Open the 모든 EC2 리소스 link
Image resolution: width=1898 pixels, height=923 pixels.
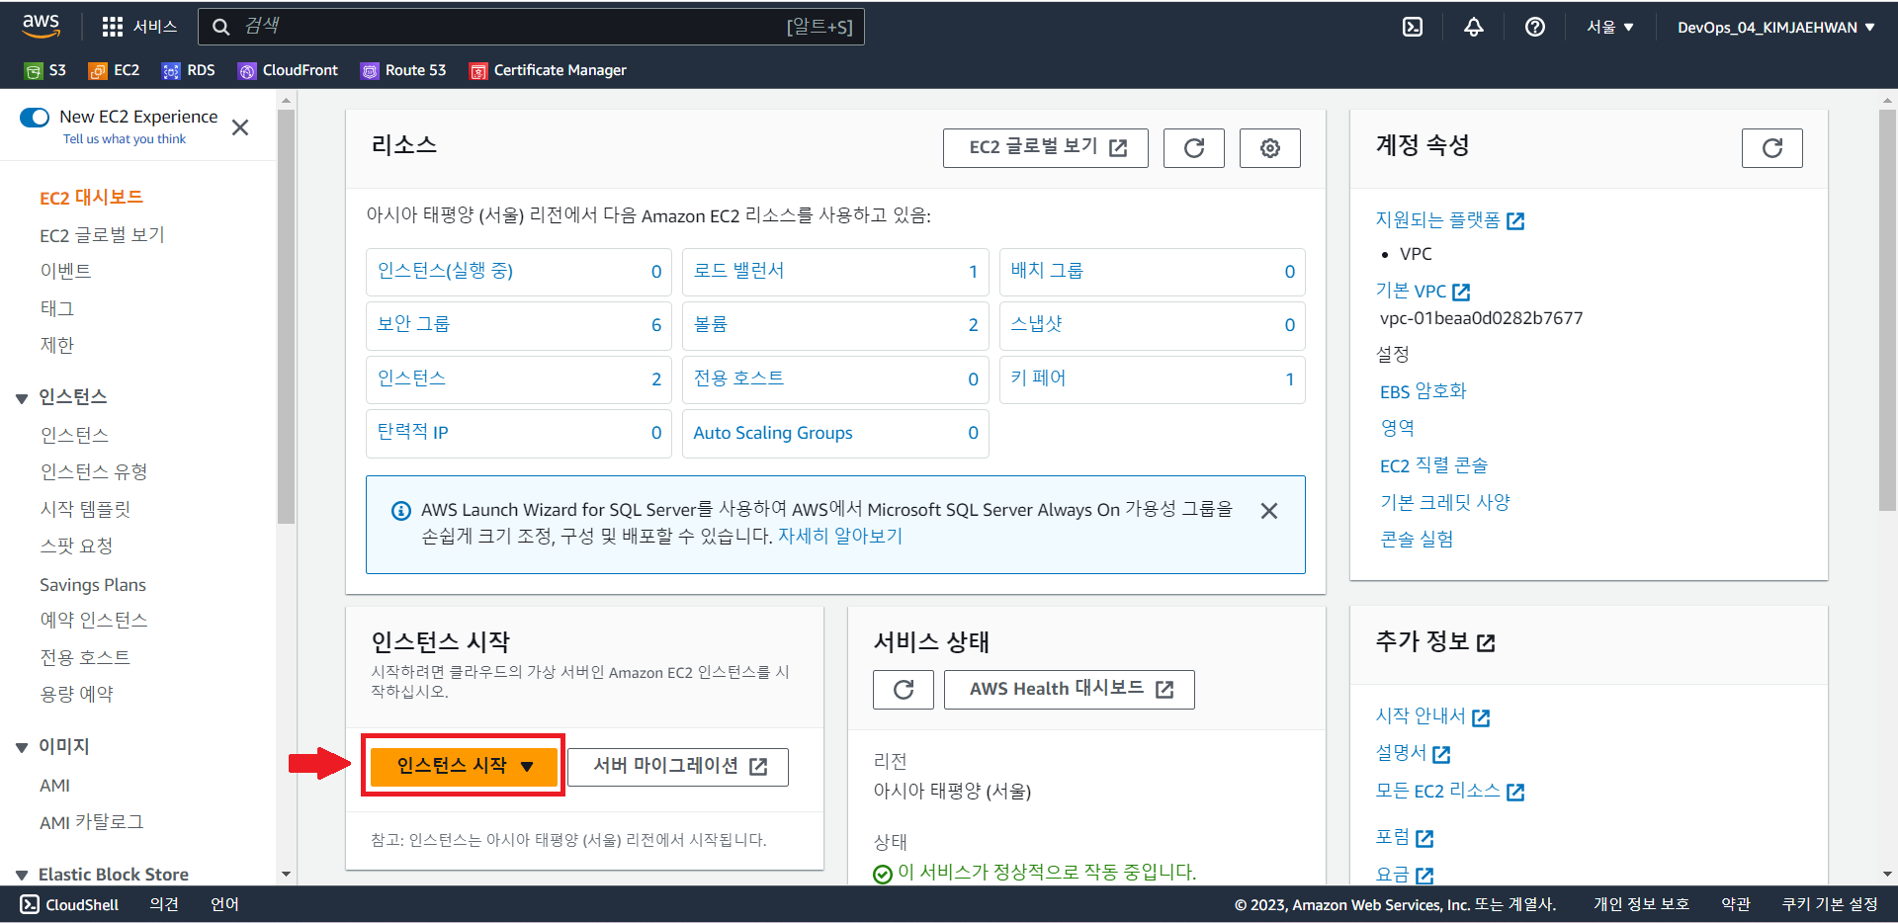point(1449,792)
